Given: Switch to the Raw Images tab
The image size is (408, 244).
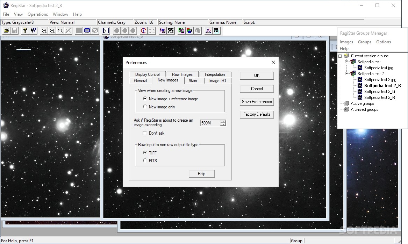Looking at the screenshot, I should click(182, 74).
